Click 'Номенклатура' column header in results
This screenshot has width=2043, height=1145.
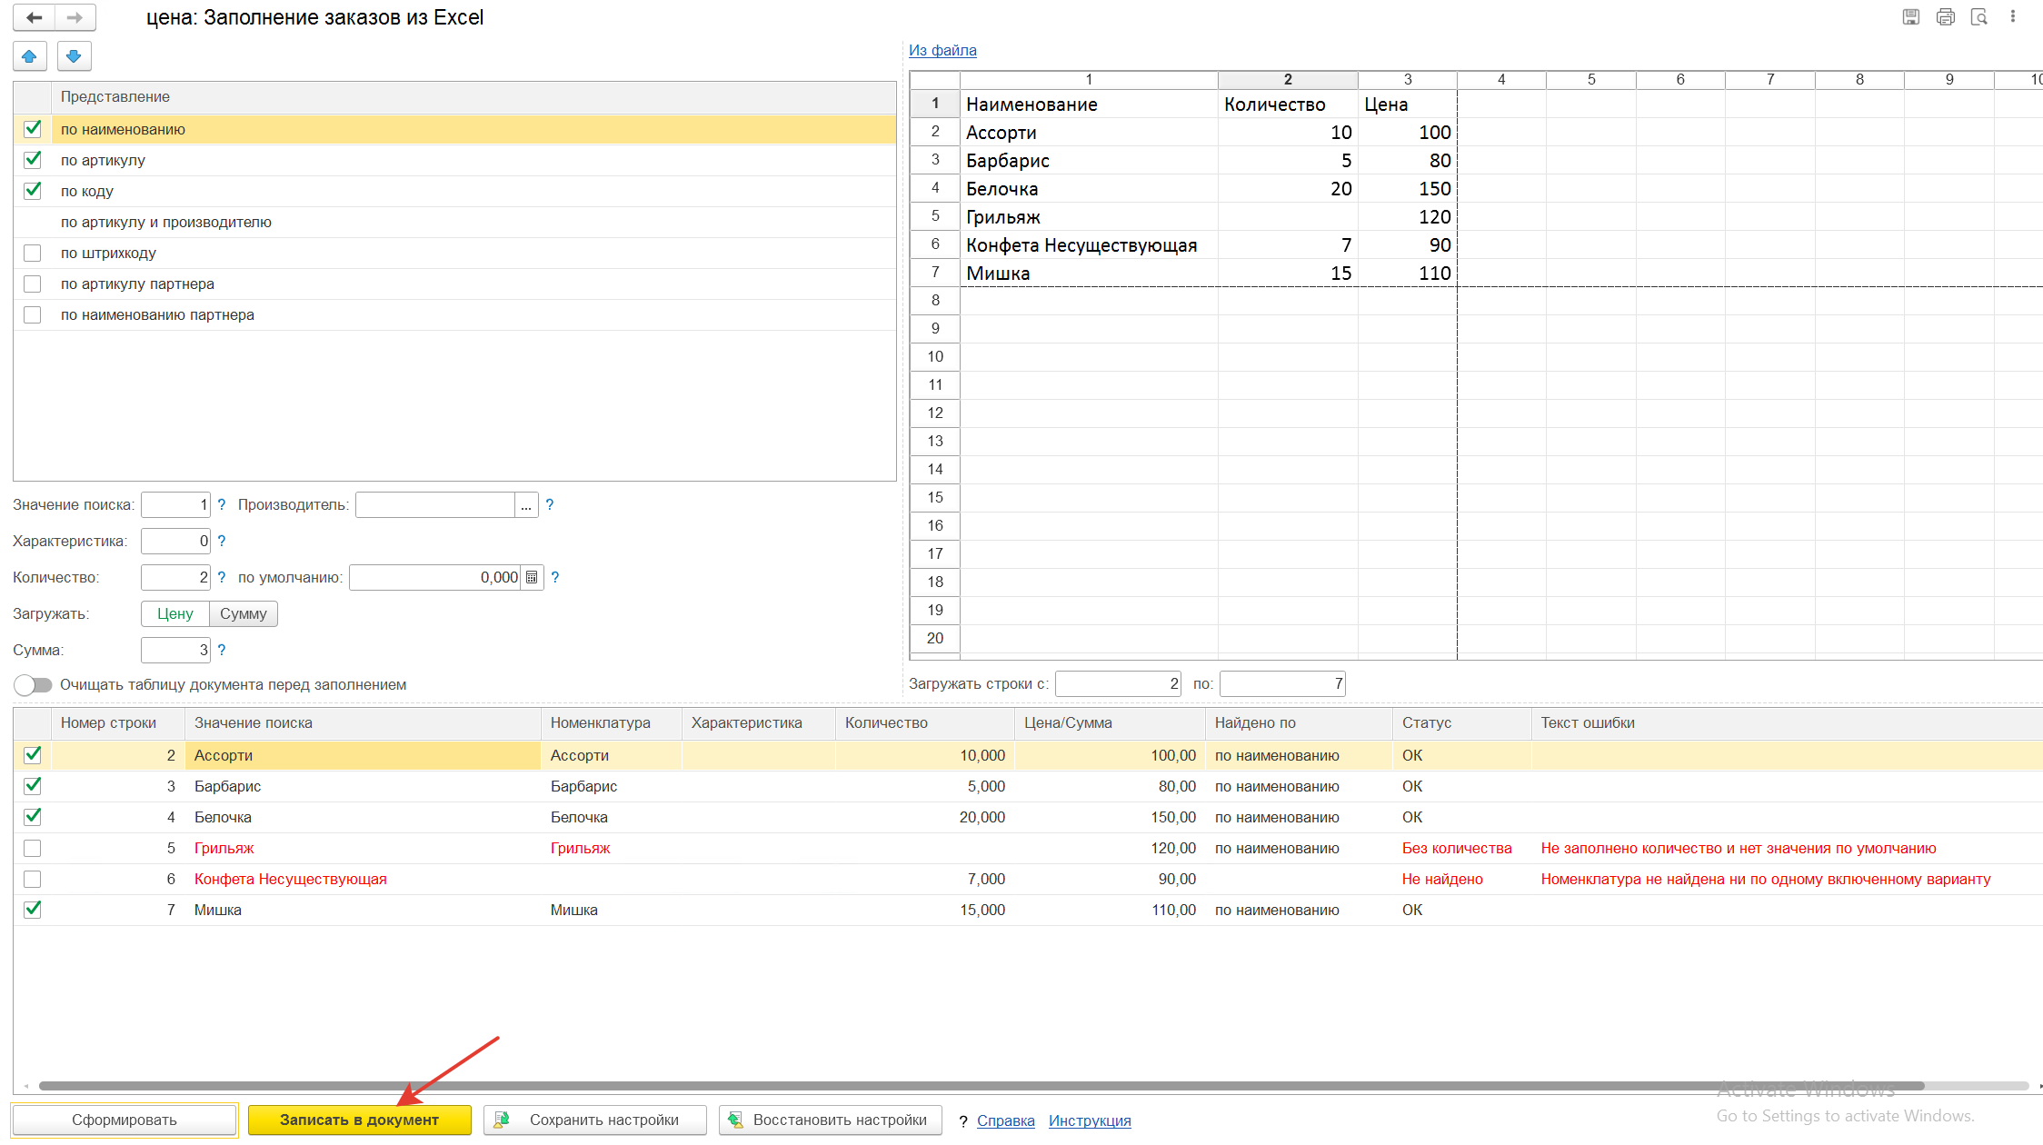tap(611, 722)
